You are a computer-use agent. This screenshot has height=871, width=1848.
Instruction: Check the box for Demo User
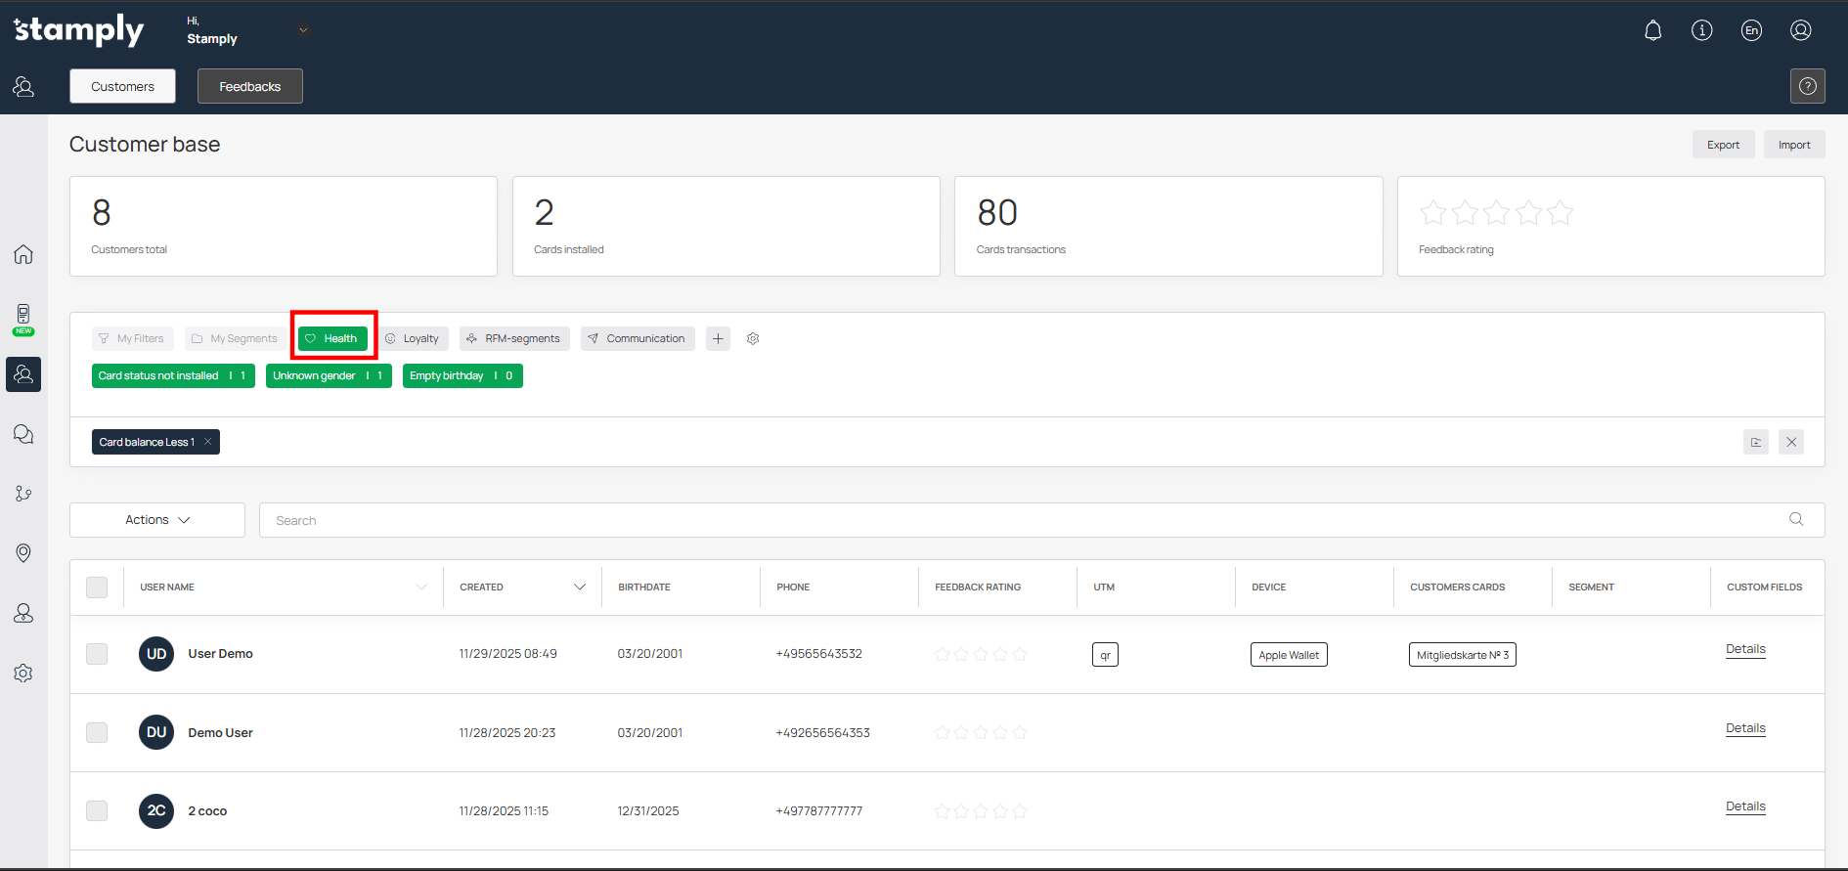97,732
